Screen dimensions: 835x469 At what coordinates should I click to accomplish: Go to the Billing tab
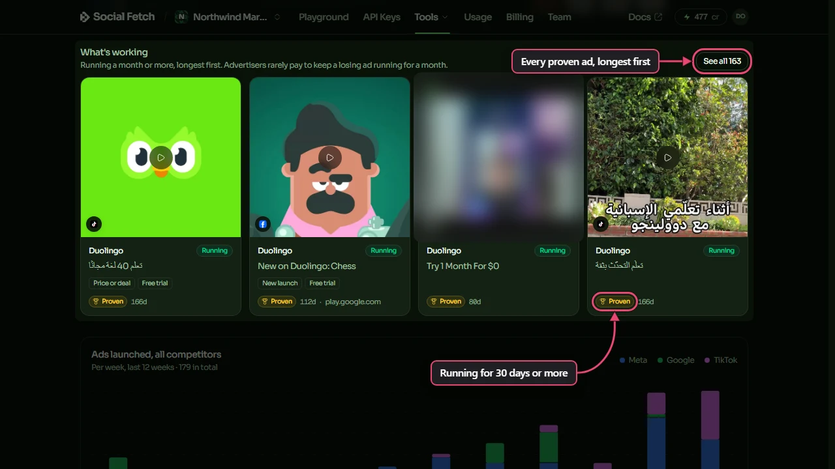520,17
